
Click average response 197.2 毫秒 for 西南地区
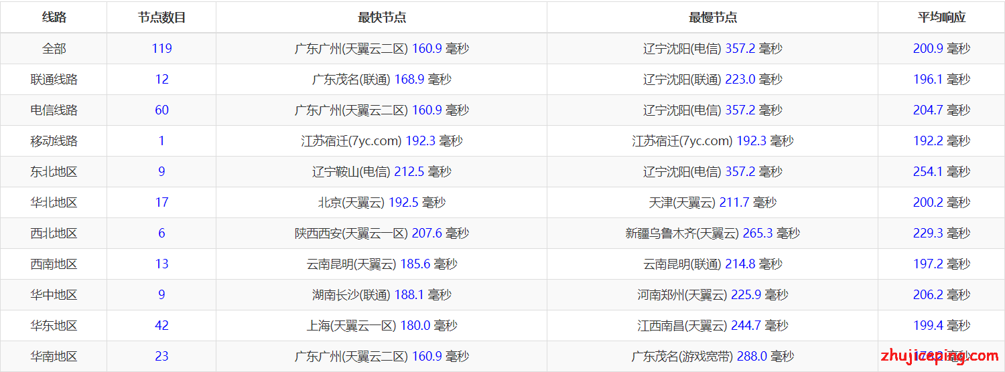click(x=941, y=264)
